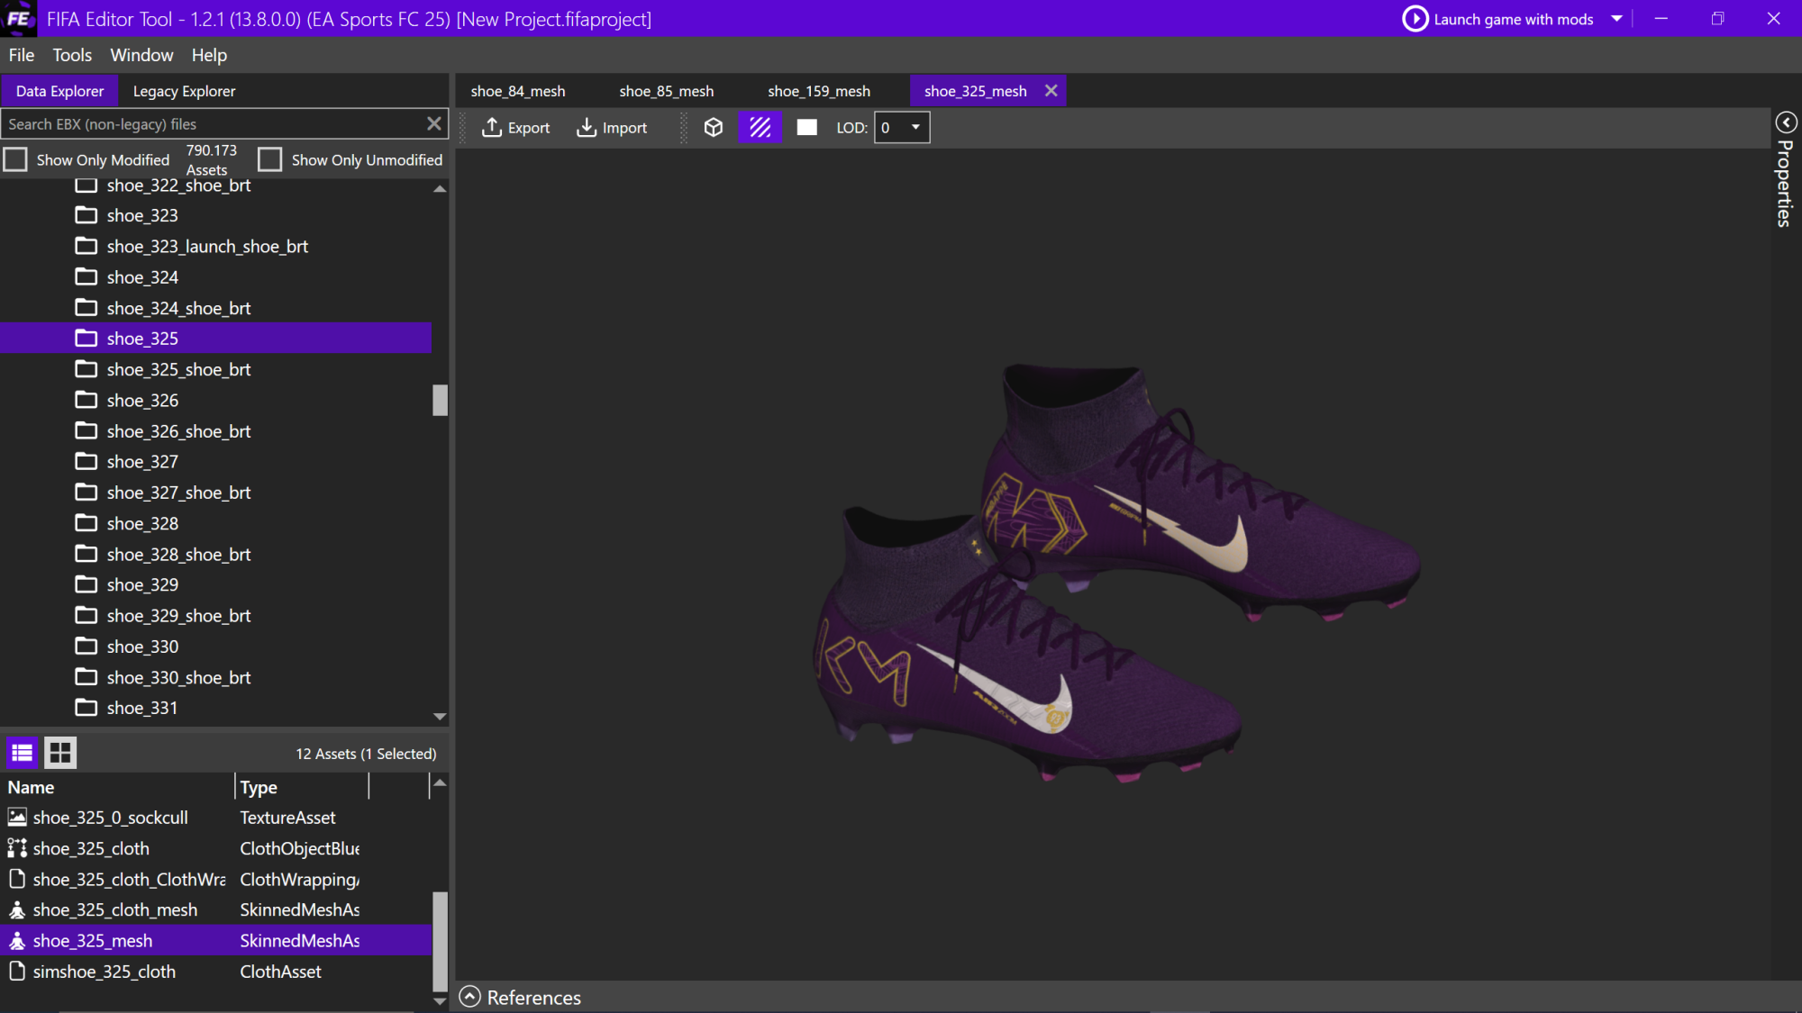Click the shoe_331 folder icon

tap(86, 708)
